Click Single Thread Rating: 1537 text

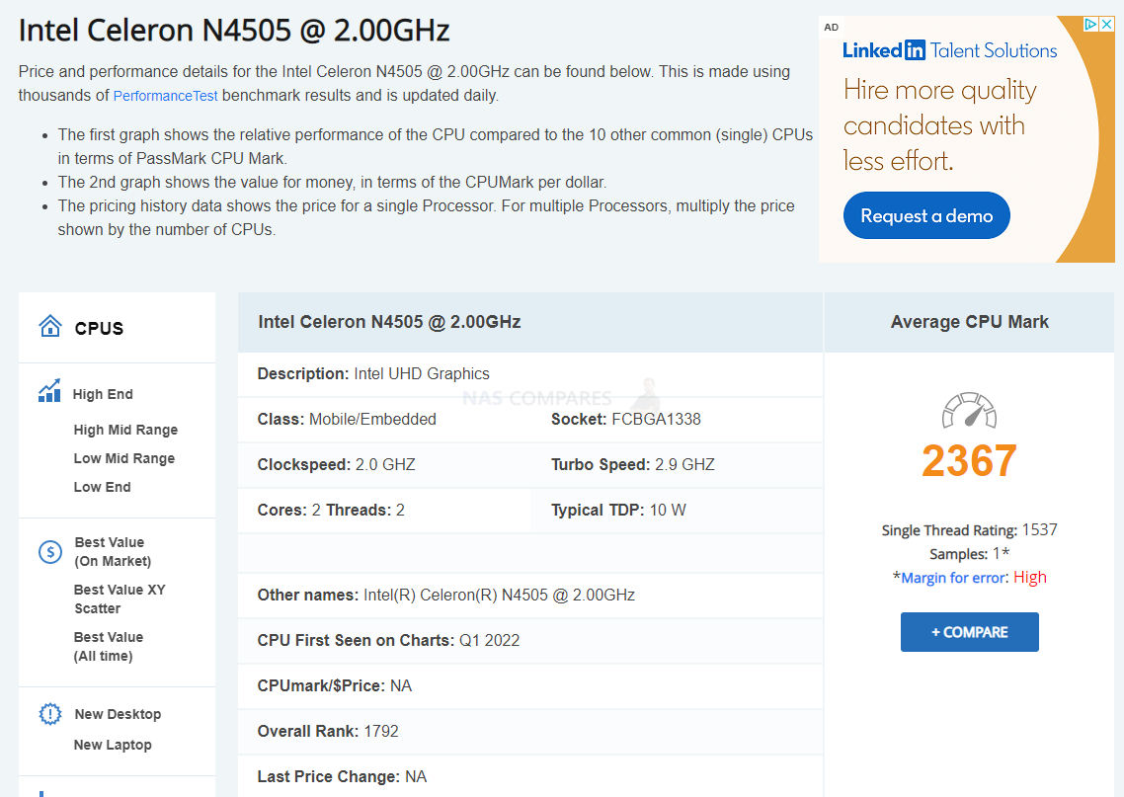(969, 530)
